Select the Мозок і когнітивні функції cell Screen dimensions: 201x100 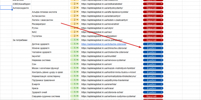50,68
